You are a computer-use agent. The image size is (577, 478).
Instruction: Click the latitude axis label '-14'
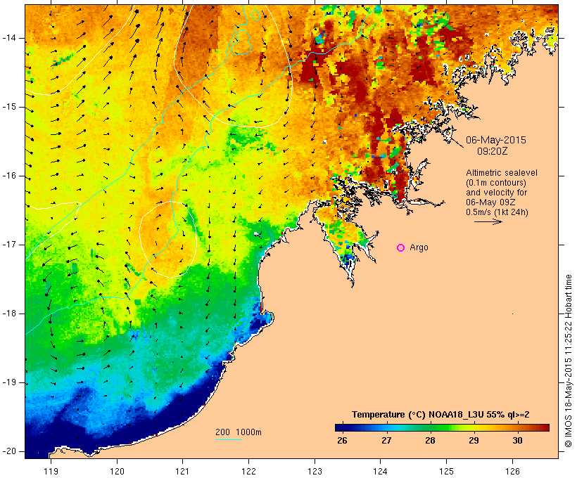tap(9, 38)
